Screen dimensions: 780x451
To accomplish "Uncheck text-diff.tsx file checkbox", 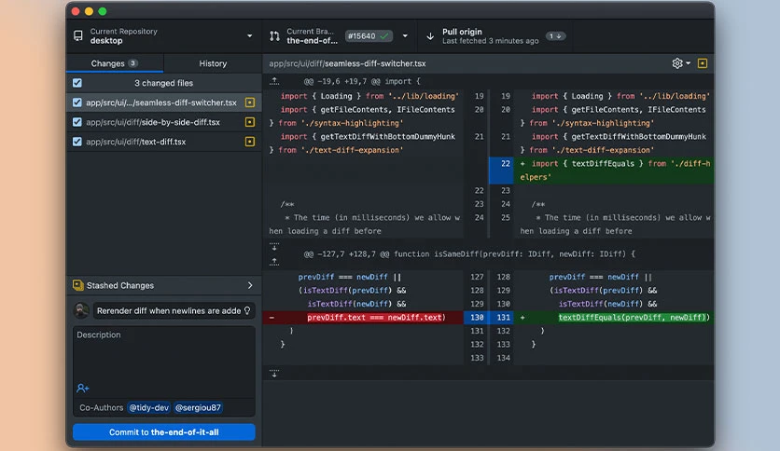I will coord(77,142).
